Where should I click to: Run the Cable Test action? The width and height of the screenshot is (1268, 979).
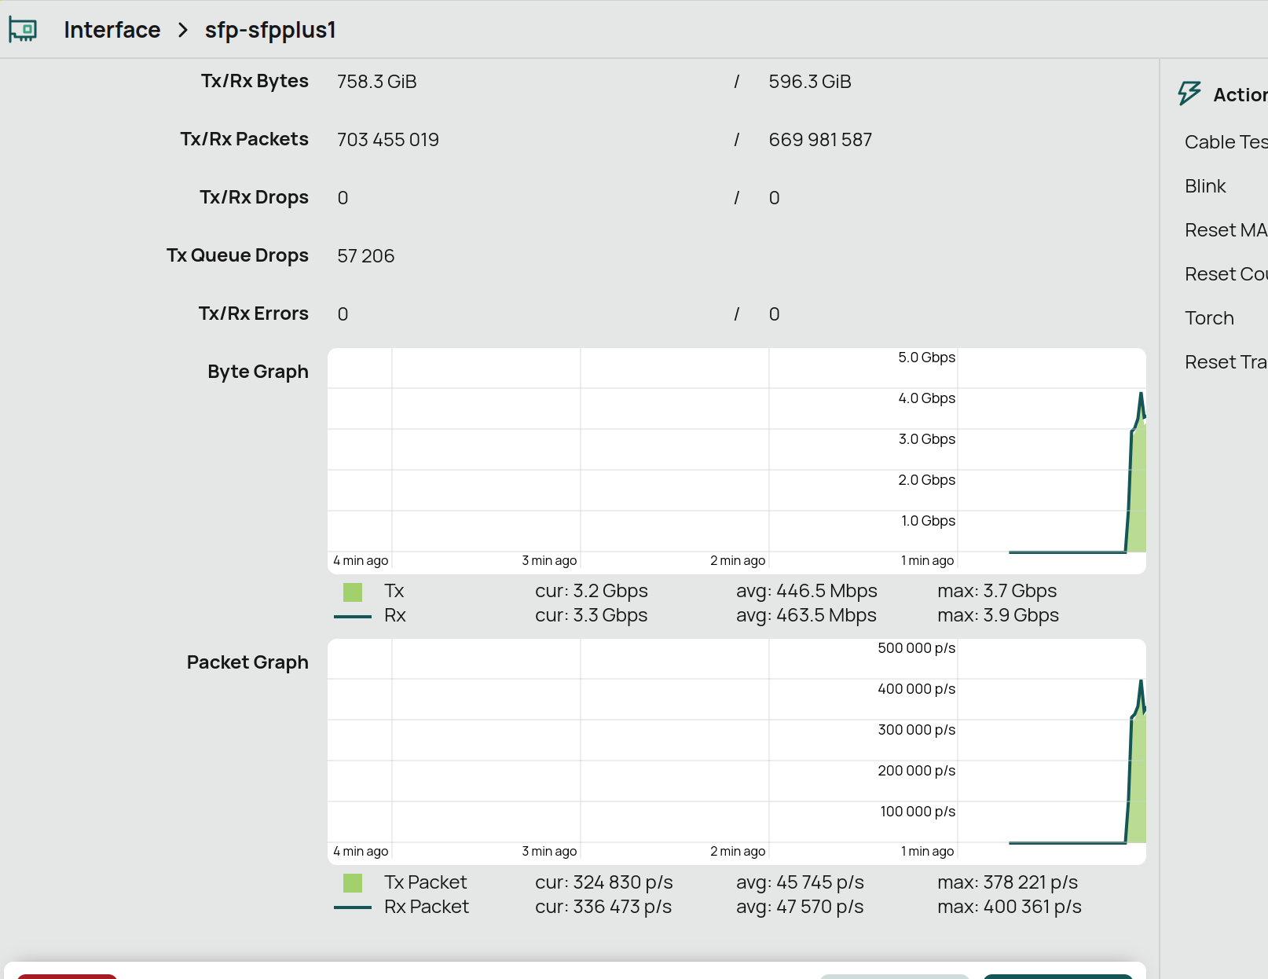tap(1226, 142)
